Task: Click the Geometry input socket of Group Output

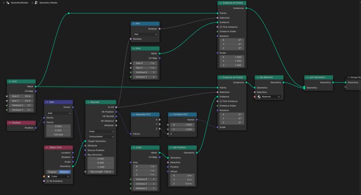Action: point(345,83)
